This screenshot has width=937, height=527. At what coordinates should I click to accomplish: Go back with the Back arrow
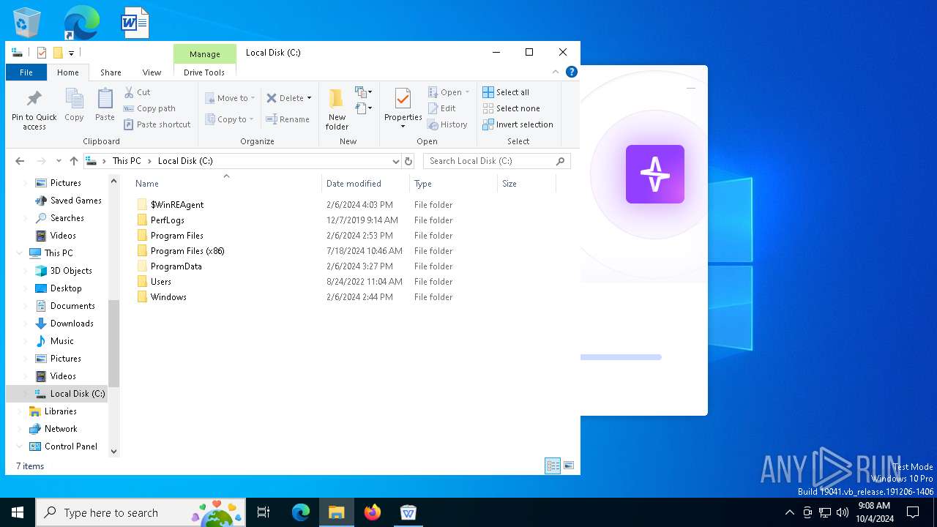coord(20,161)
